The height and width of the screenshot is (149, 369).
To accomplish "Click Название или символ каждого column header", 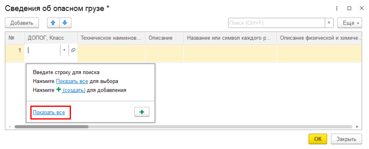I will [230, 38].
